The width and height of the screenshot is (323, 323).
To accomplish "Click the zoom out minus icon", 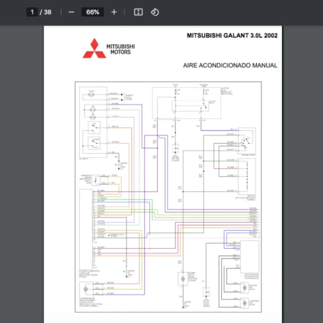I will click(x=72, y=12).
